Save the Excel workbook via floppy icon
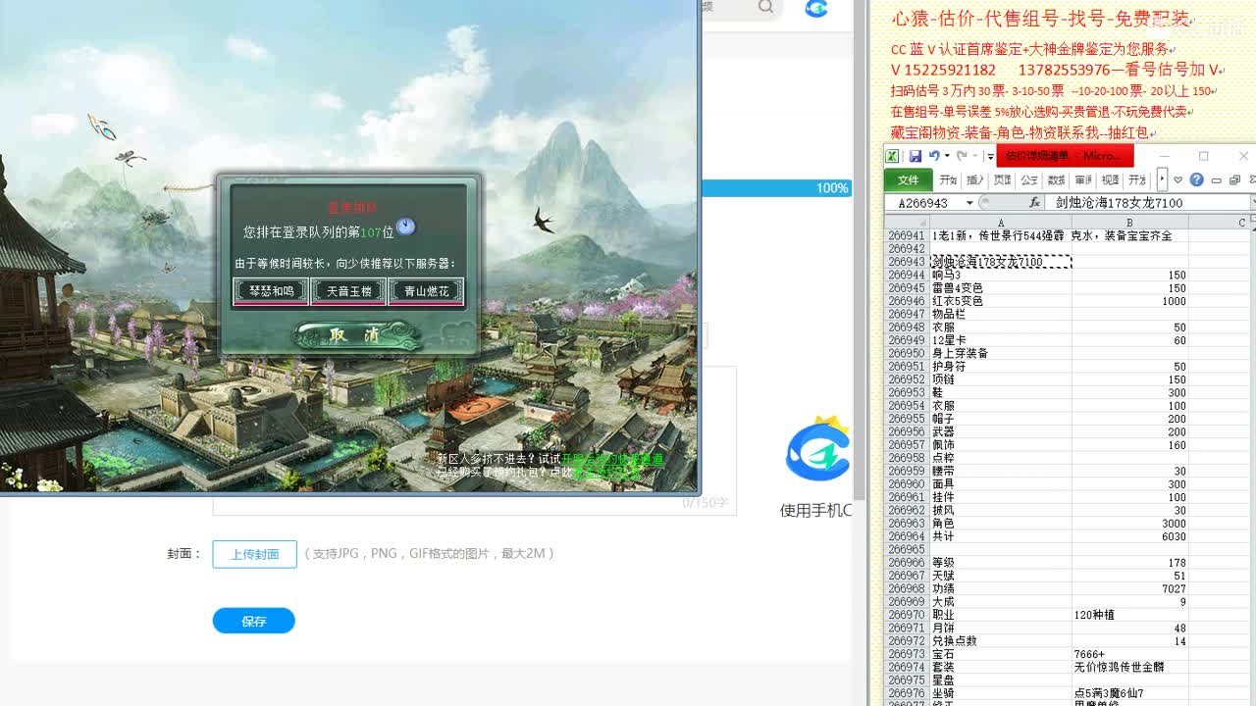The width and height of the screenshot is (1256, 706). 916,156
